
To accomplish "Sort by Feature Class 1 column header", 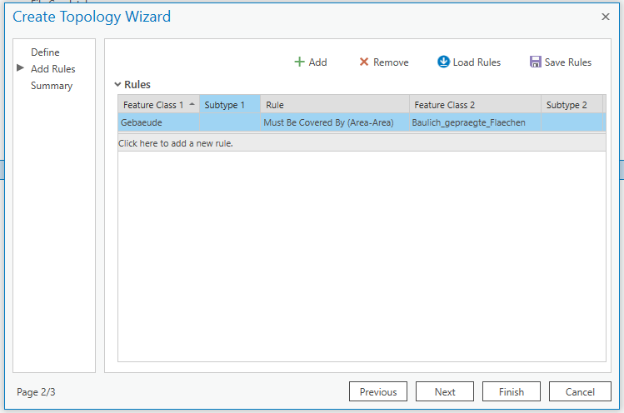I will click(x=158, y=105).
